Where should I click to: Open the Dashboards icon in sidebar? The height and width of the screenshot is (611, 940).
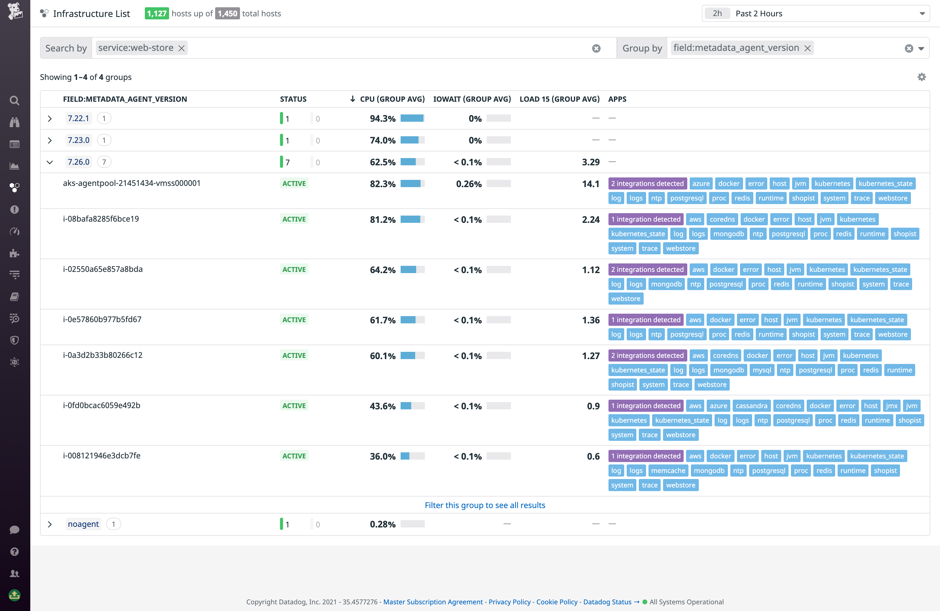pyautogui.click(x=15, y=166)
